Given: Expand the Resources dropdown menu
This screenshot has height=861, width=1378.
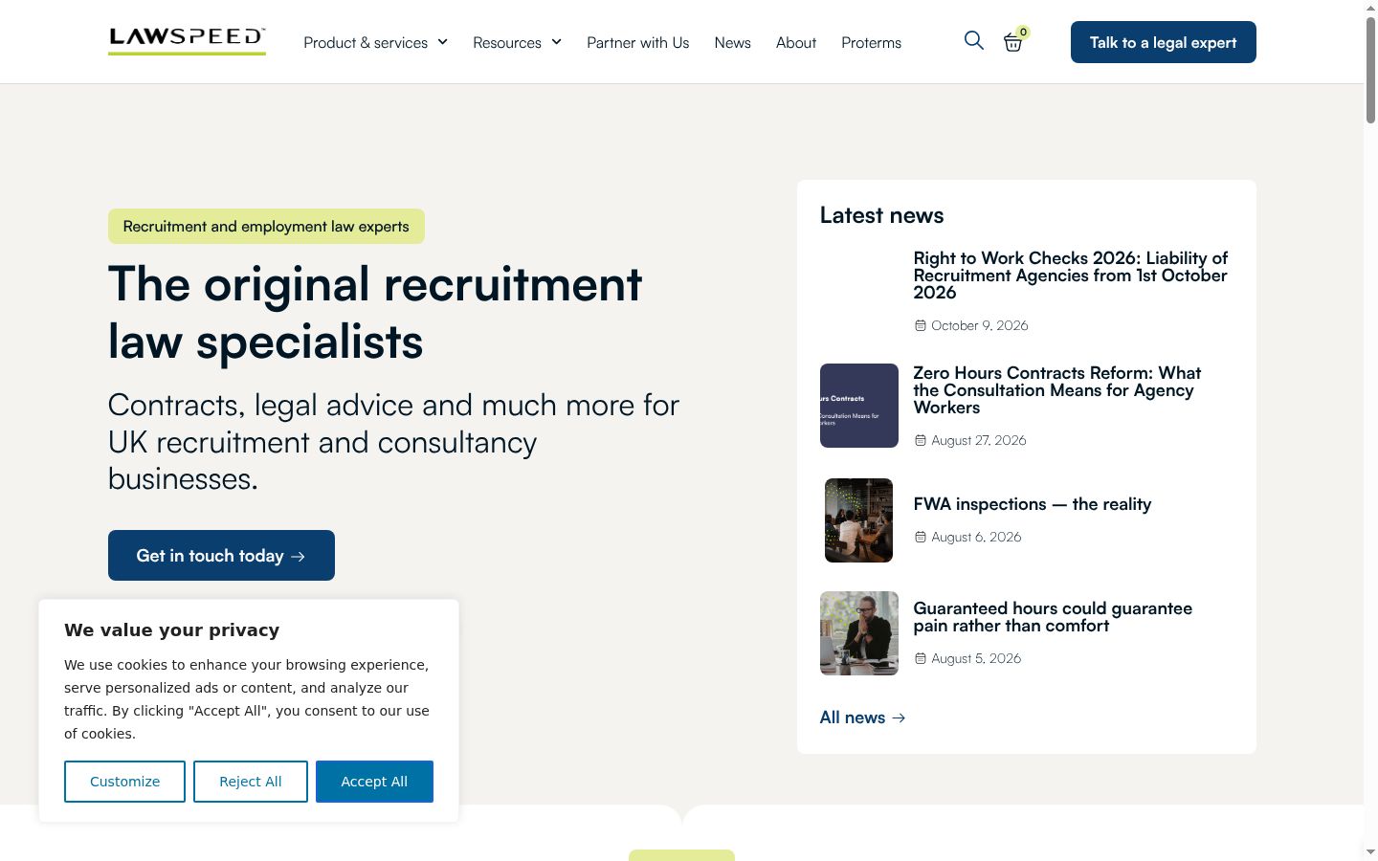Looking at the screenshot, I should click(517, 42).
